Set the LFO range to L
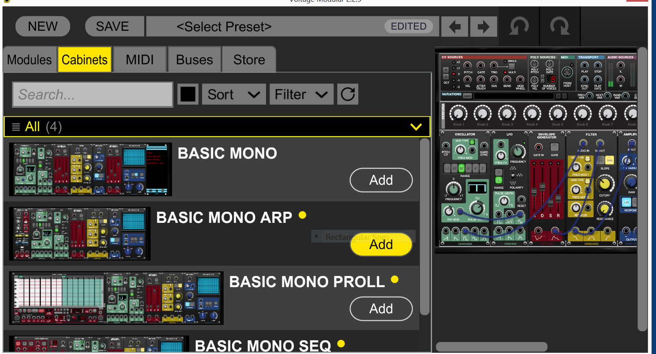The image size is (656, 354). [x=499, y=180]
